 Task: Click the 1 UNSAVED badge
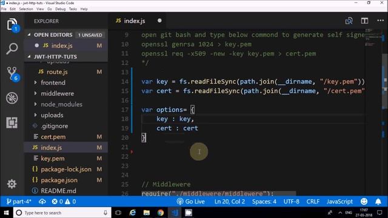(x=90, y=35)
